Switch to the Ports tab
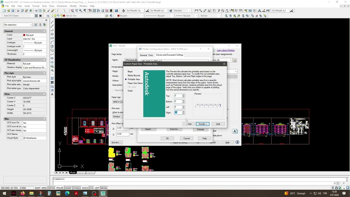This screenshot has height=197, width=350. coord(151,55)
